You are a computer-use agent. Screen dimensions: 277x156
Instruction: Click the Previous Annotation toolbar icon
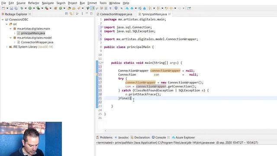158,8
